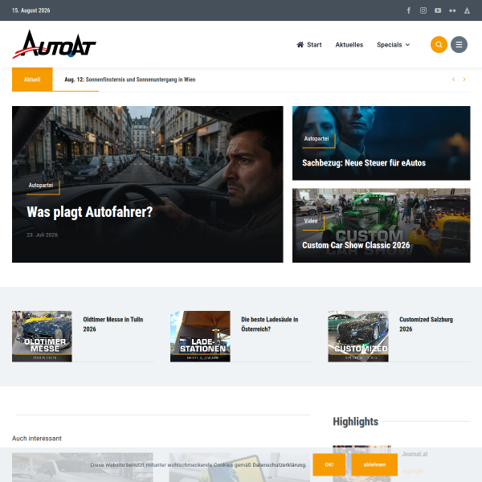Open Oldtimer Messe thumbnail image

pos(42,336)
